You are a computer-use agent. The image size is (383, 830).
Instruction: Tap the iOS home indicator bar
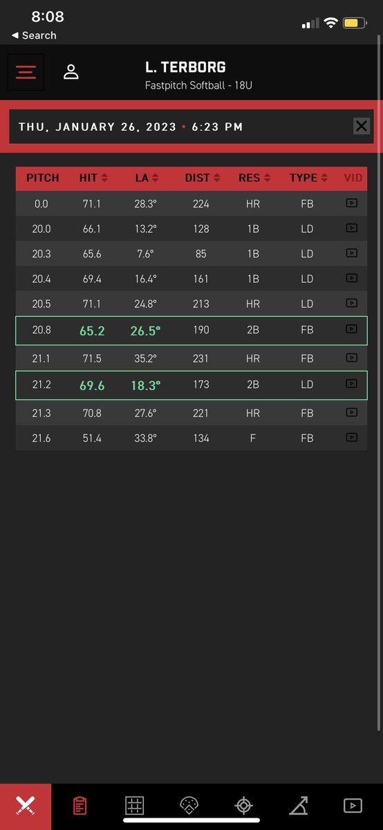[x=192, y=821]
